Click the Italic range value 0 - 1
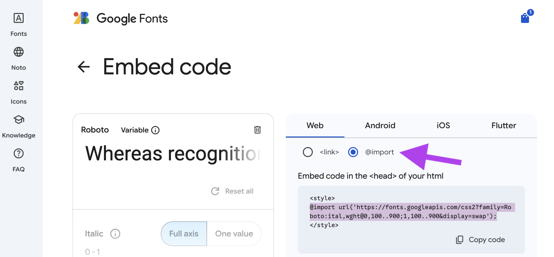554x257 pixels. 93,252
